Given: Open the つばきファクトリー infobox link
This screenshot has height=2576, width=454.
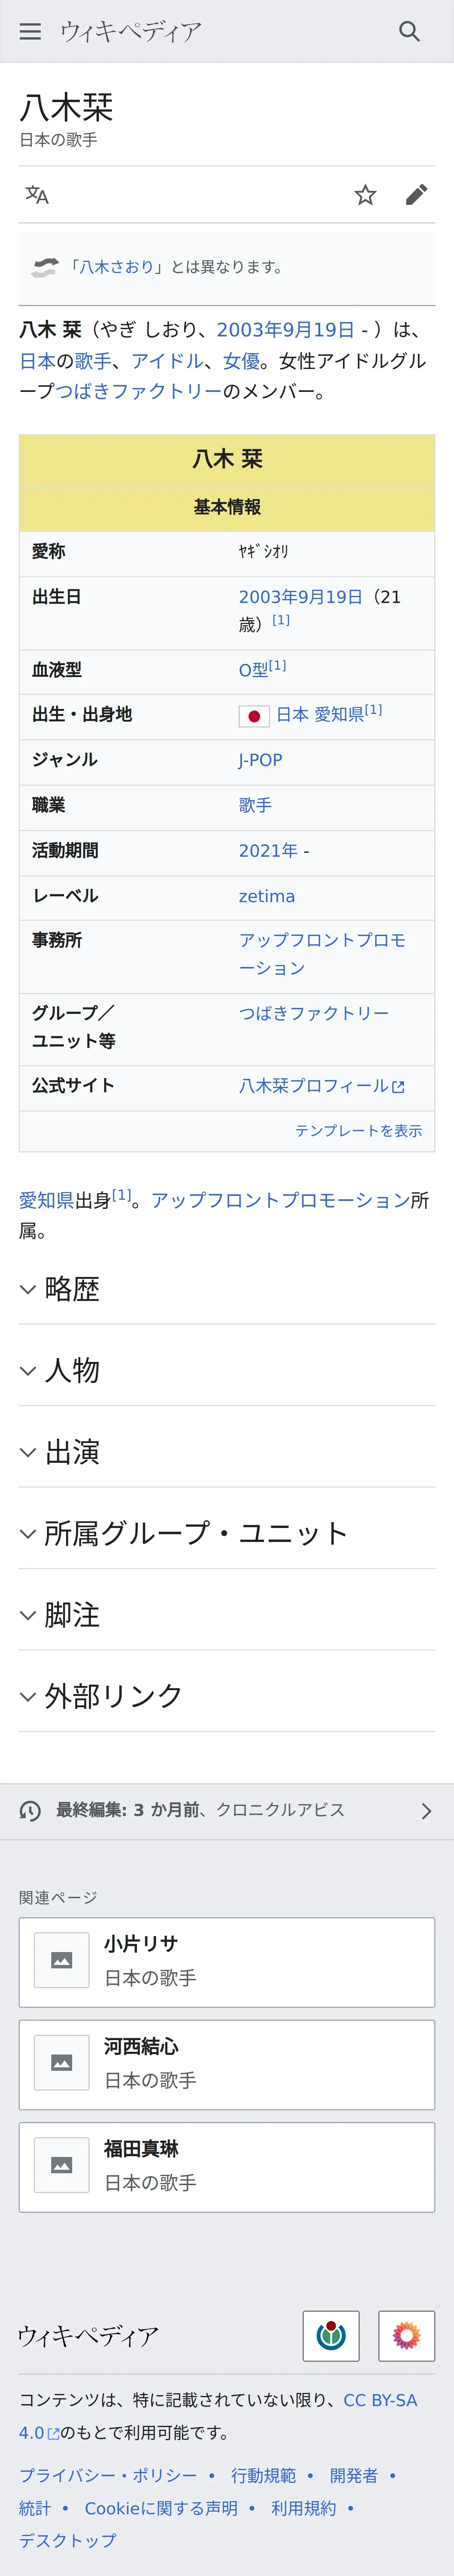Looking at the screenshot, I should coord(314,1013).
